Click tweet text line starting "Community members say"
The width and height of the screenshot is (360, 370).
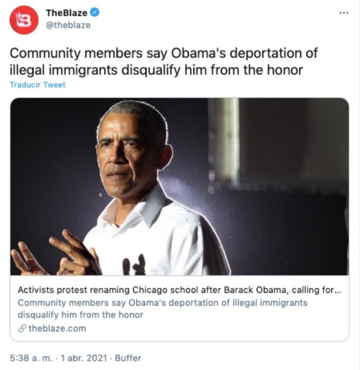click(164, 54)
